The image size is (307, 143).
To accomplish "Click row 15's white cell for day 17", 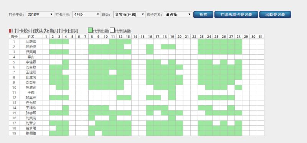I will point(157,113).
